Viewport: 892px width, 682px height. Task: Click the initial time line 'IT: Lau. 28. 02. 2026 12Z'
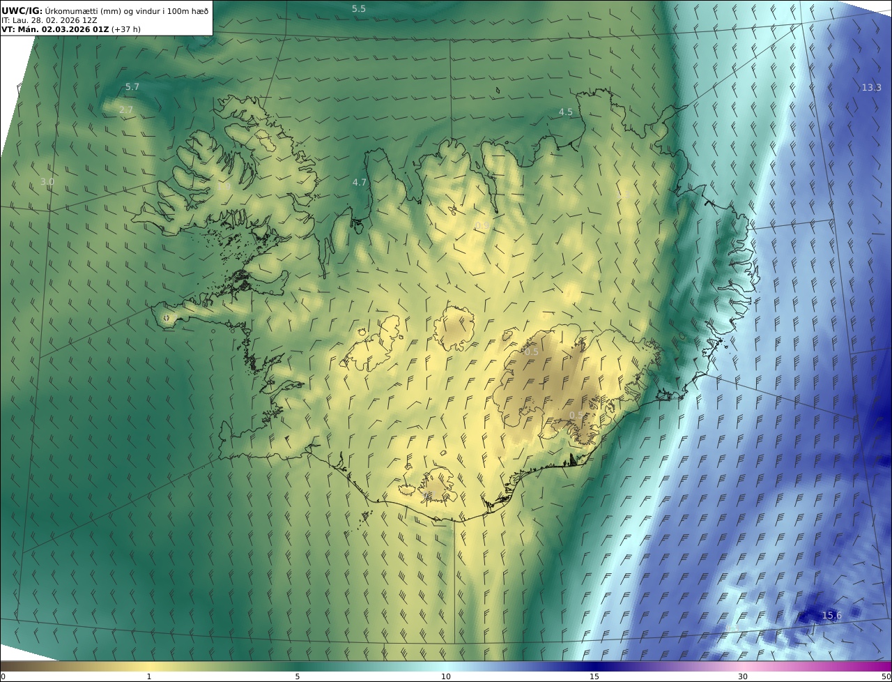49,20
